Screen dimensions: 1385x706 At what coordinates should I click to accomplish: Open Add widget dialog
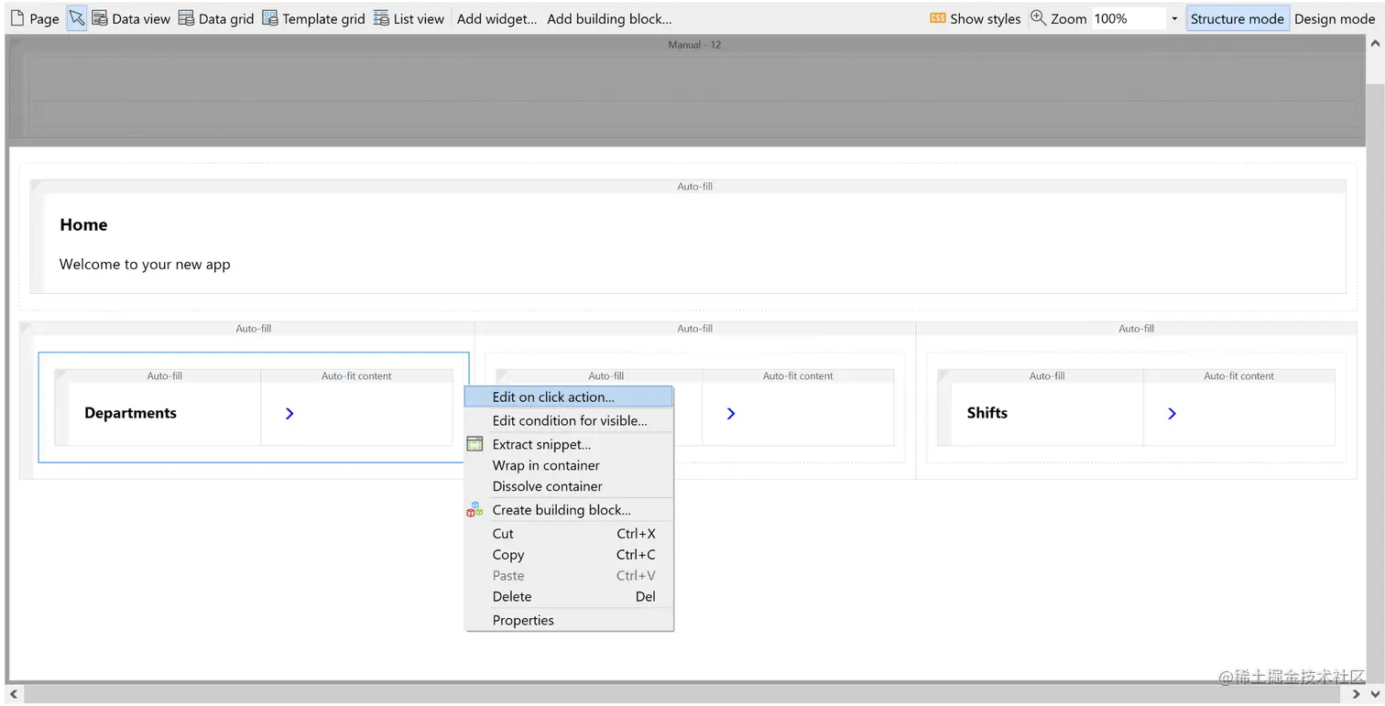pyautogui.click(x=497, y=18)
